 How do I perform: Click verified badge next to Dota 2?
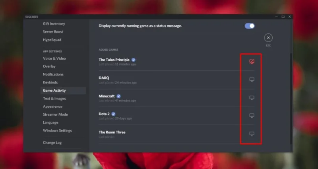pos(113,114)
